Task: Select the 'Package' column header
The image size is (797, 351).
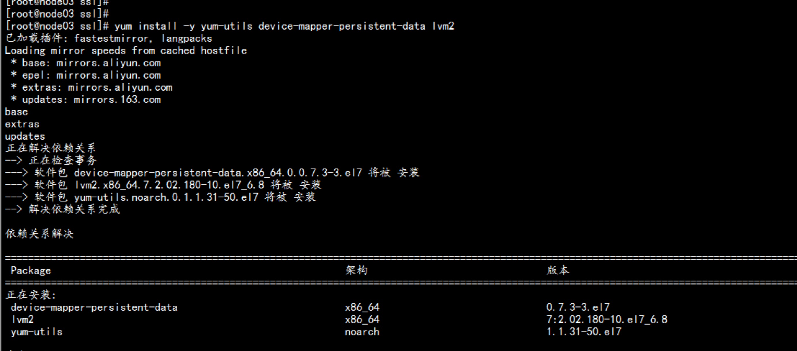Action: coord(31,271)
